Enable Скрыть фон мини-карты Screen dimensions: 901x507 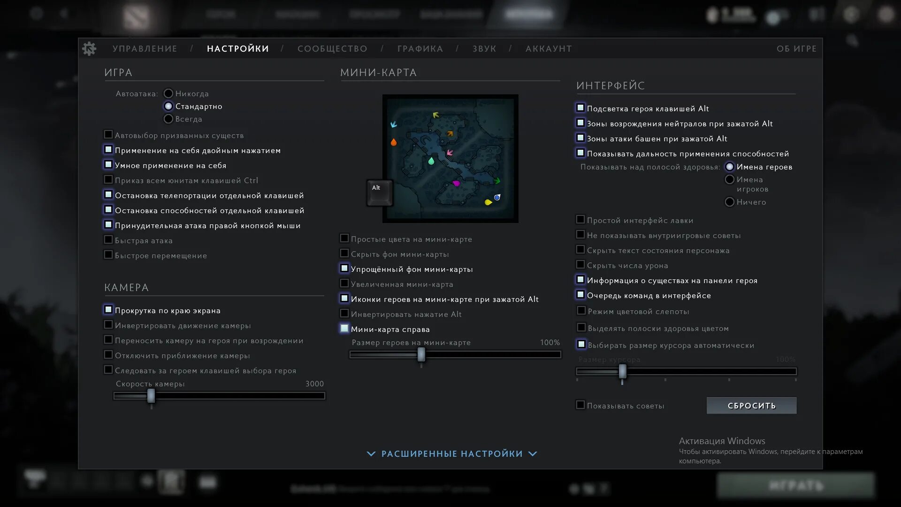[344, 253]
